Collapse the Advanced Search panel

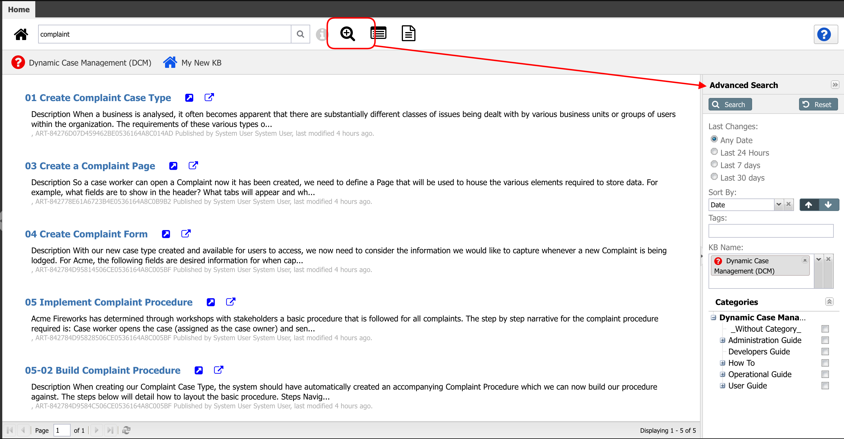click(835, 85)
